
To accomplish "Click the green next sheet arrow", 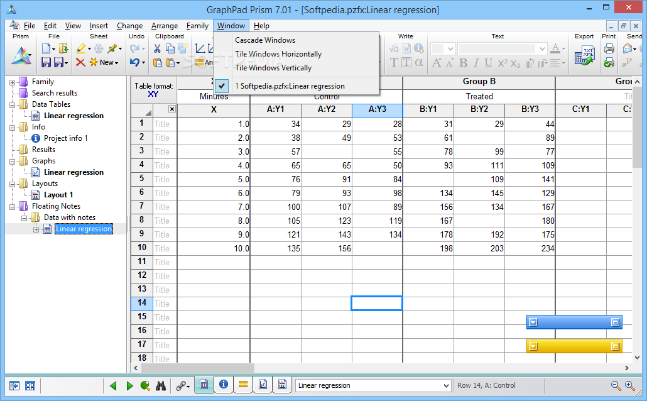I will point(129,385).
